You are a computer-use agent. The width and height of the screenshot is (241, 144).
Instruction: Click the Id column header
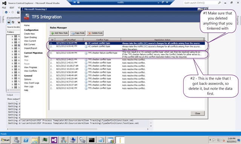[x=52, y=40]
